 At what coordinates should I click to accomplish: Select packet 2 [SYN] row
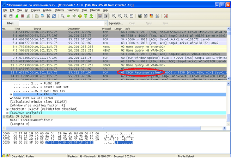[114, 32]
